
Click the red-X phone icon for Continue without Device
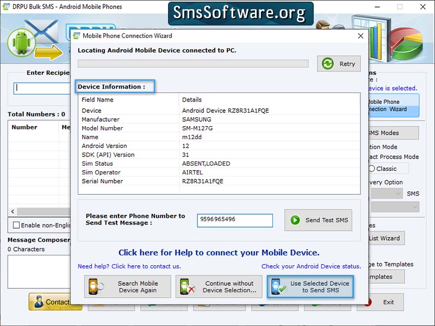tap(185, 287)
